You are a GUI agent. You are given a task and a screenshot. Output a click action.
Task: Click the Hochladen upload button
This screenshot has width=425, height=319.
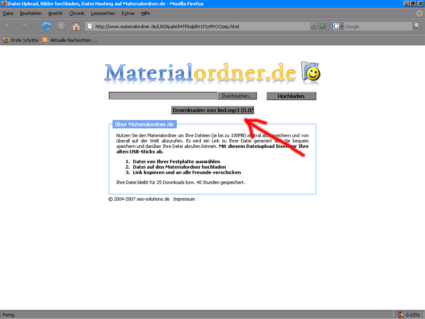pos(291,96)
